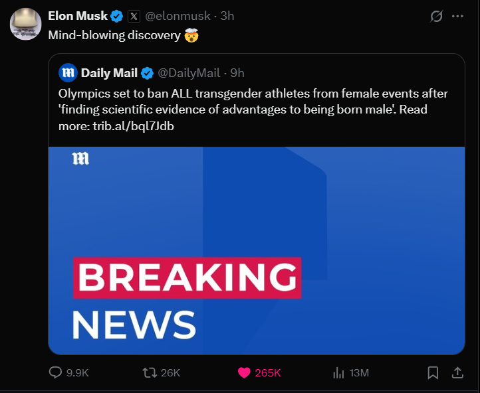Open the repost menu showing 26K
This screenshot has height=393, width=480.
[150, 373]
